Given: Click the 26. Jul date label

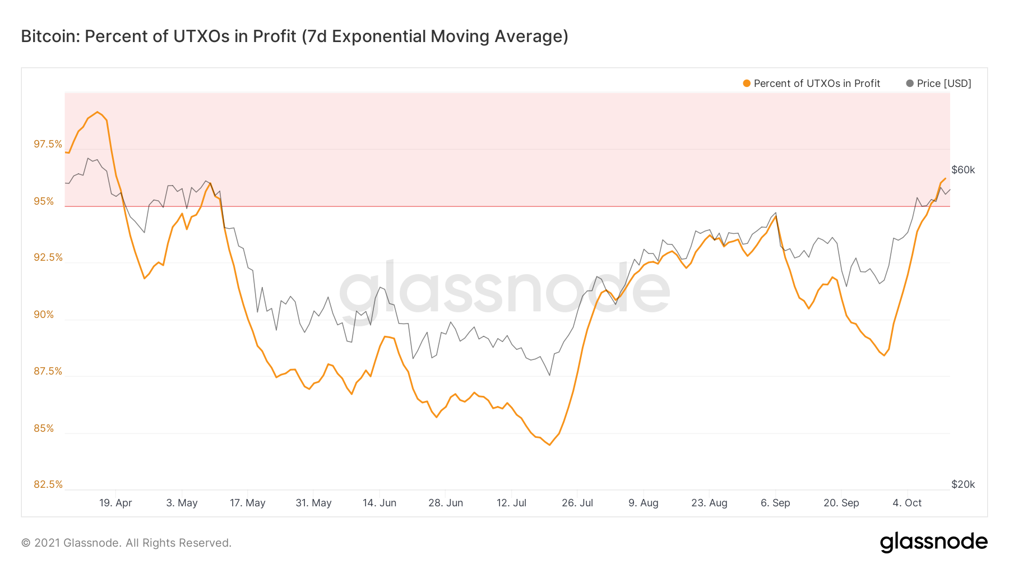Looking at the screenshot, I should 577,503.
